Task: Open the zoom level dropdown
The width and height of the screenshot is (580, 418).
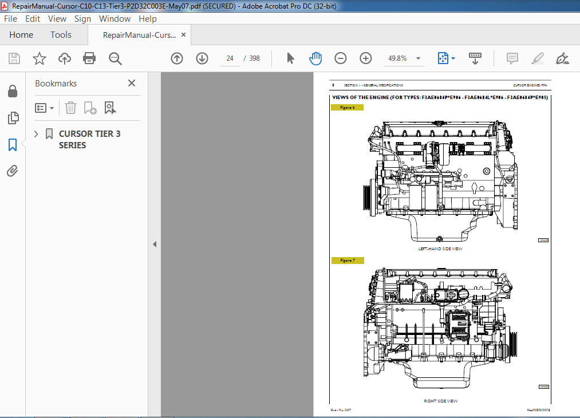Action: coord(418,58)
